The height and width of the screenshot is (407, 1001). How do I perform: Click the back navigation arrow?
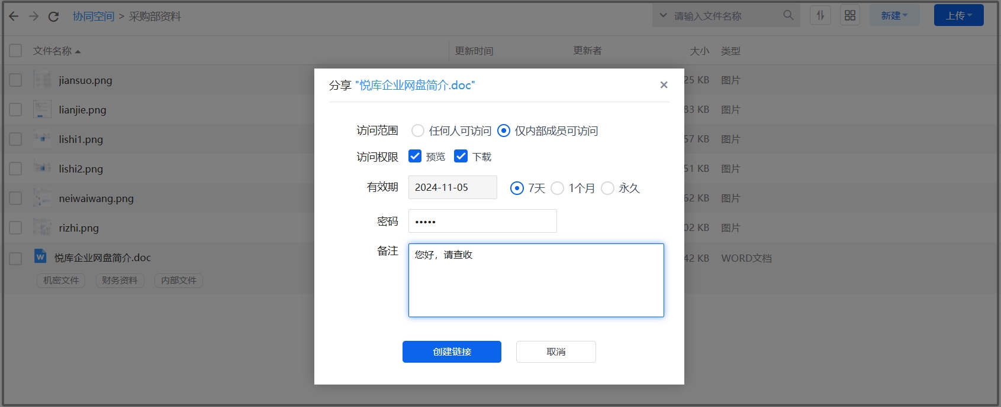point(14,17)
